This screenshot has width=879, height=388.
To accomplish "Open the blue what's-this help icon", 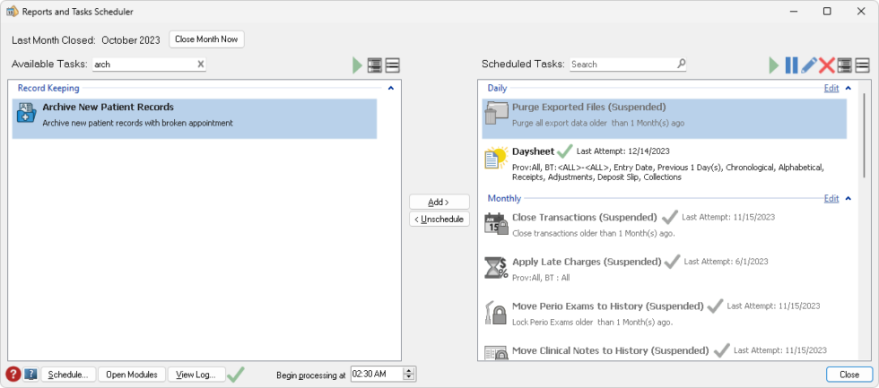I will tap(30, 375).
